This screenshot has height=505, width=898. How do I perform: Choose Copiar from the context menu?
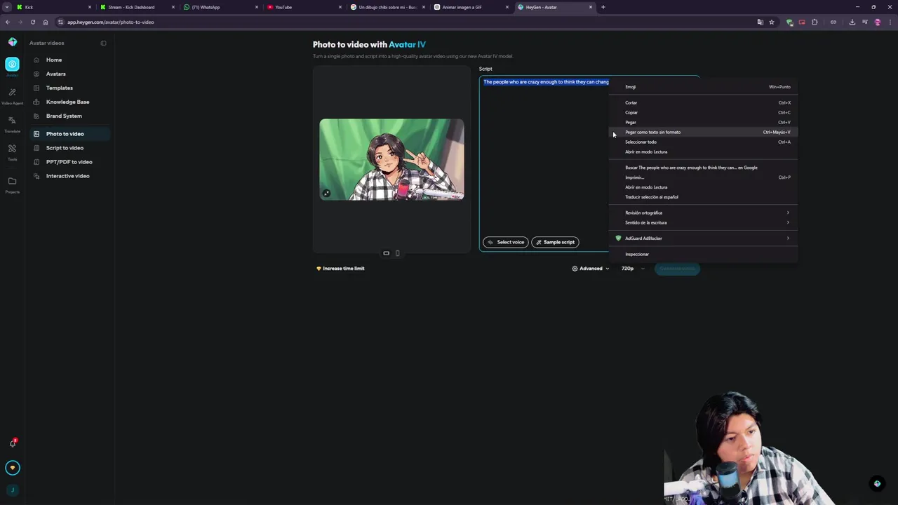(704, 112)
